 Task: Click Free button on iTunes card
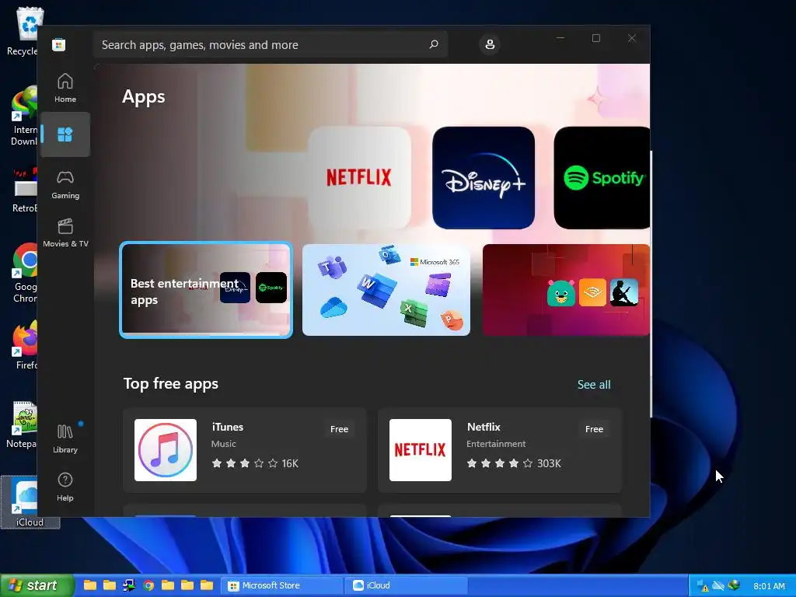click(339, 429)
